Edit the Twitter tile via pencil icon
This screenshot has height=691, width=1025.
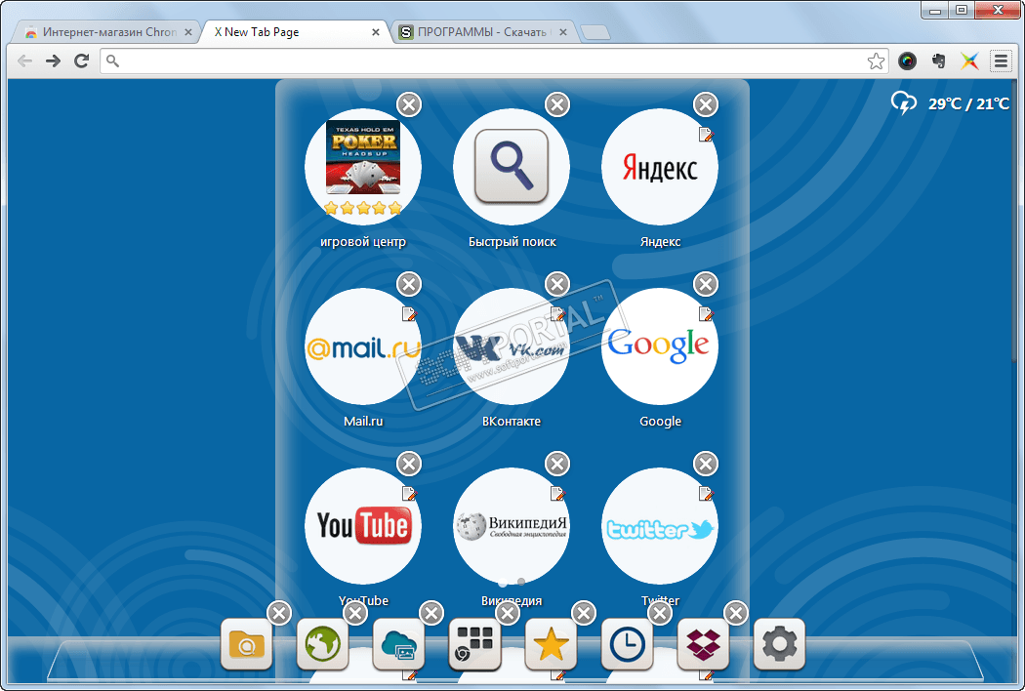[706, 494]
